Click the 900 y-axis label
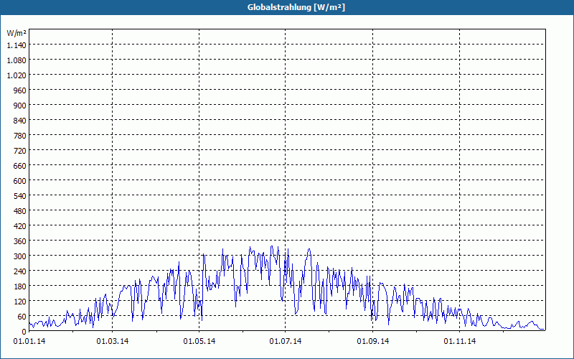 21,106
